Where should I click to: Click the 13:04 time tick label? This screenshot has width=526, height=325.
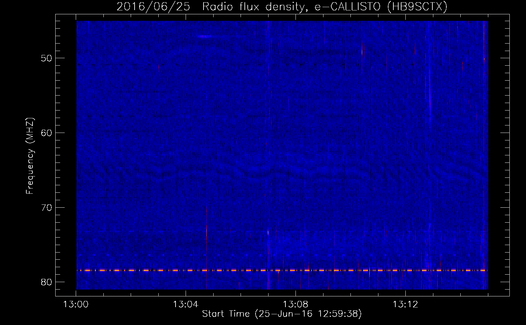[x=186, y=304]
